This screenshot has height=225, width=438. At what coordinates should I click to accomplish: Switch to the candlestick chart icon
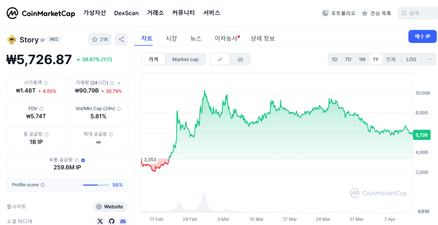pos(240,59)
